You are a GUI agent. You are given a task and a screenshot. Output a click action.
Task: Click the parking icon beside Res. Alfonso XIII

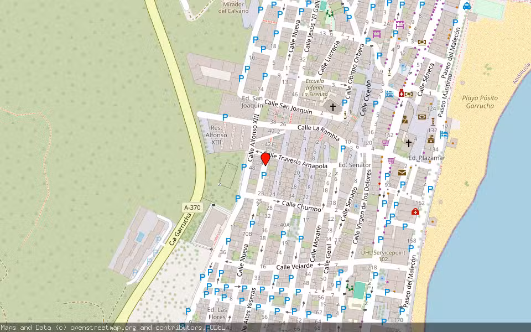tap(225, 117)
